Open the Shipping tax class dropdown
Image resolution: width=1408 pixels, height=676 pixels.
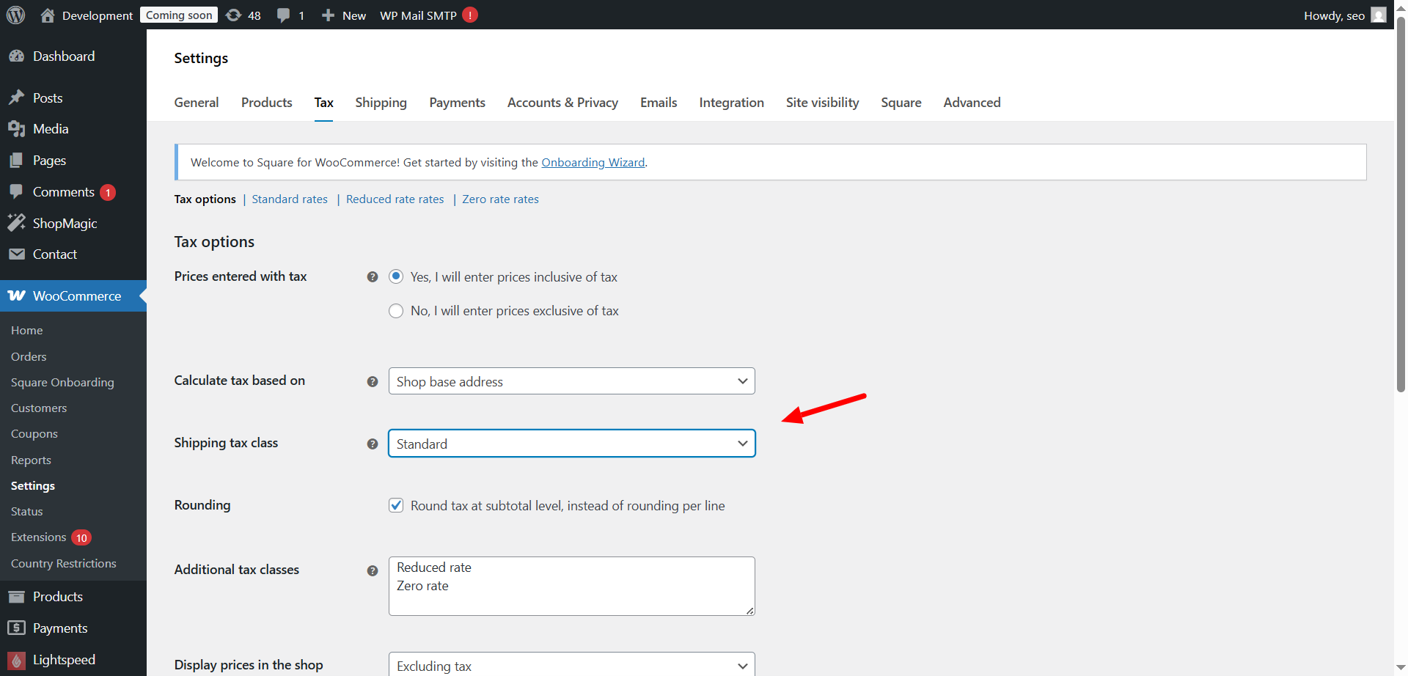tap(572, 444)
